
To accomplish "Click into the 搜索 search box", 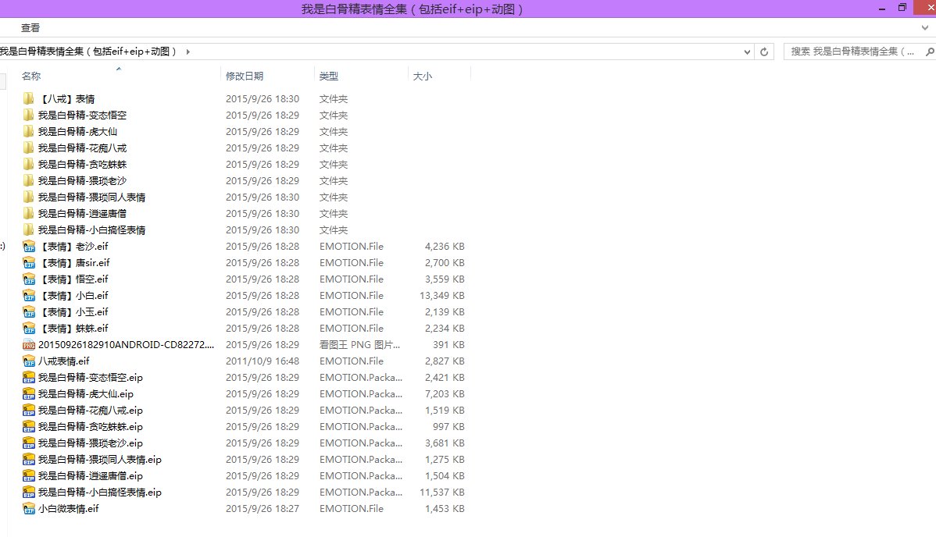I will pos(852,52).
